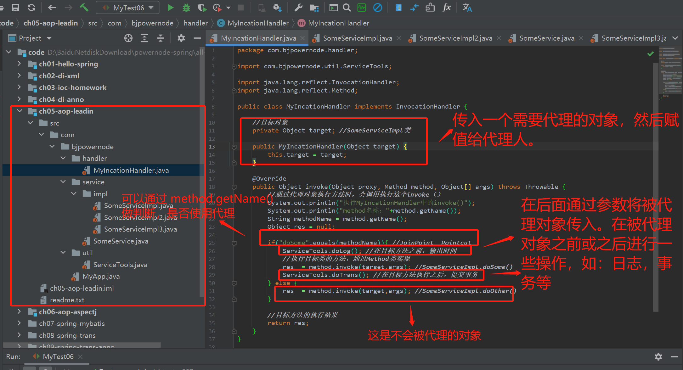Image resolution: width=683 pixels, height=370 pixels.
Task: Save all files with the floppy icon
Action: pyautogui.click(x=15, y=8)
